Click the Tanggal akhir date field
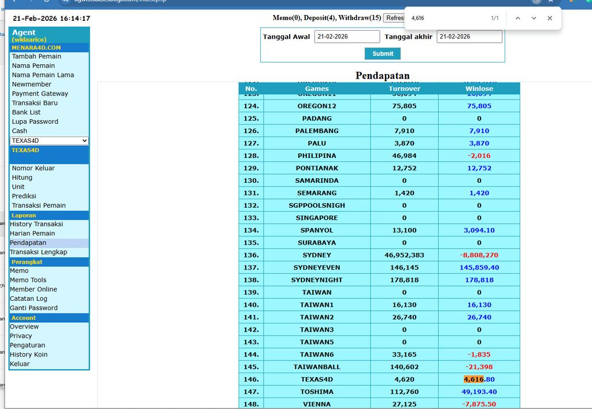The height and width of the screenshot is (409, 592). point(469,36)
